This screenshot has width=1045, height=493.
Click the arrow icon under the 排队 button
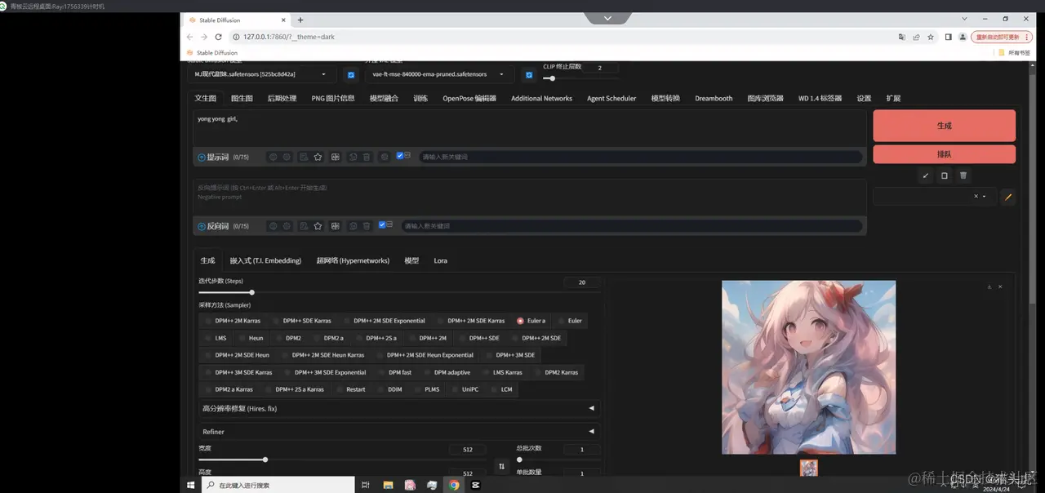pyautogui.click(x=925, y=175)
